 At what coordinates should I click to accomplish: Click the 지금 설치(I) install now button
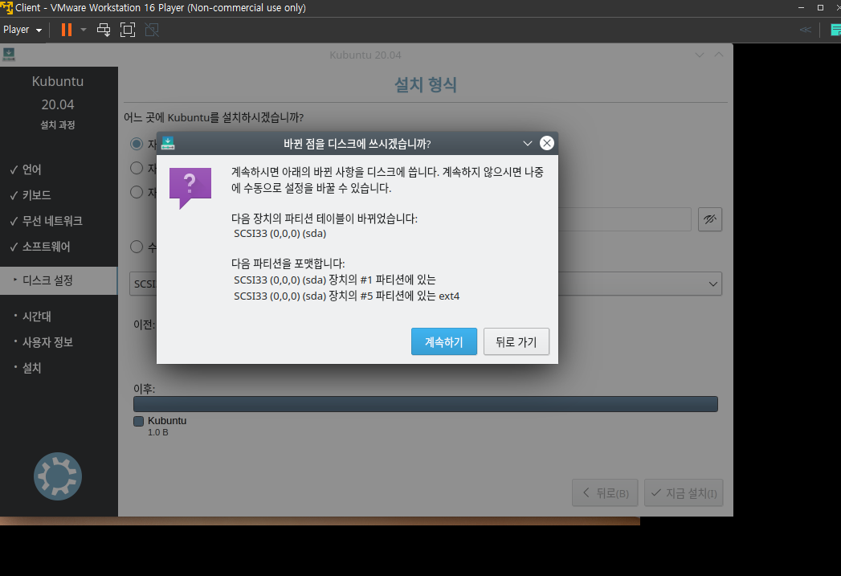(684, 493)
